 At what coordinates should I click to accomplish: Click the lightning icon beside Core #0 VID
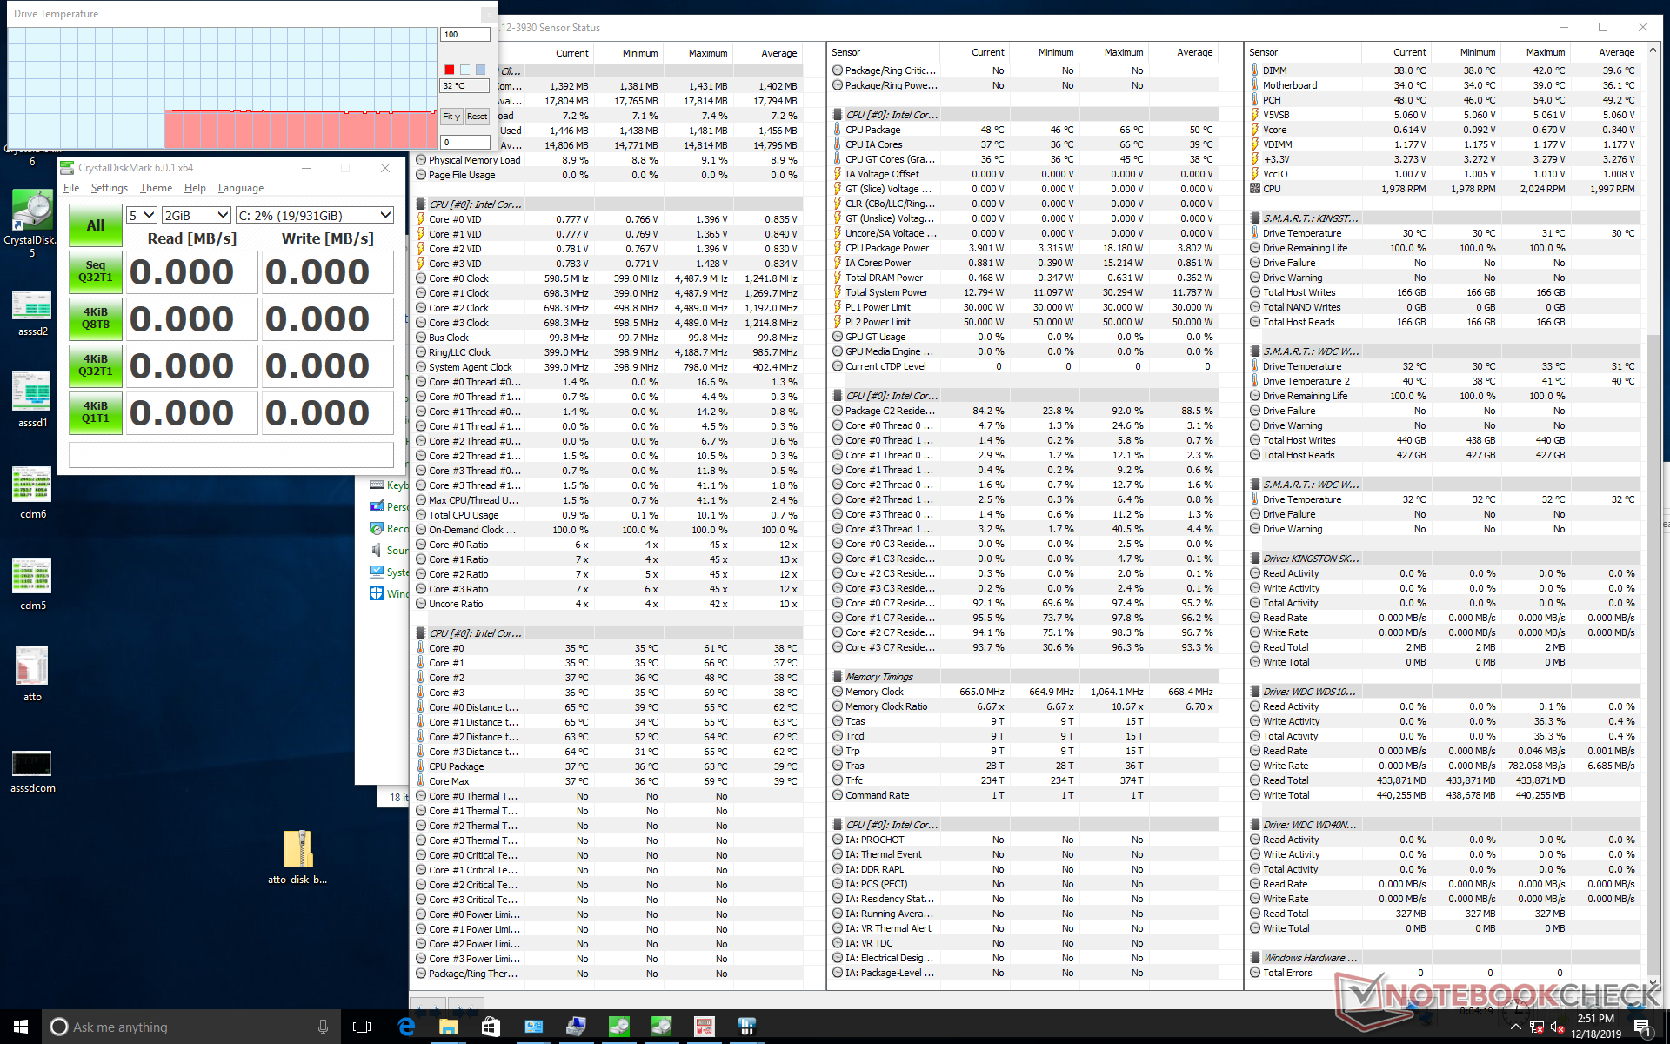(421, 219)
